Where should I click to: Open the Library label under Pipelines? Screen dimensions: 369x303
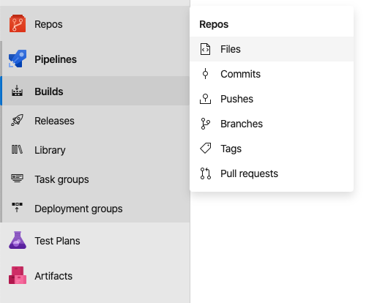[x=50, y=150]
